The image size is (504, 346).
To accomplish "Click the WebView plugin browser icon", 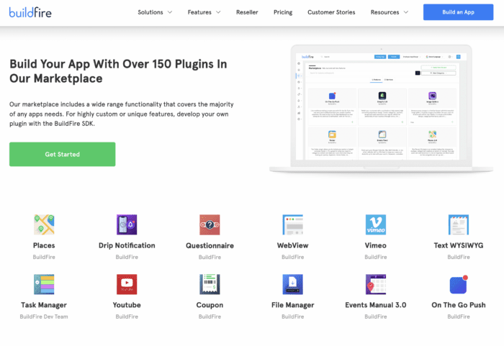I will [292, 224].
